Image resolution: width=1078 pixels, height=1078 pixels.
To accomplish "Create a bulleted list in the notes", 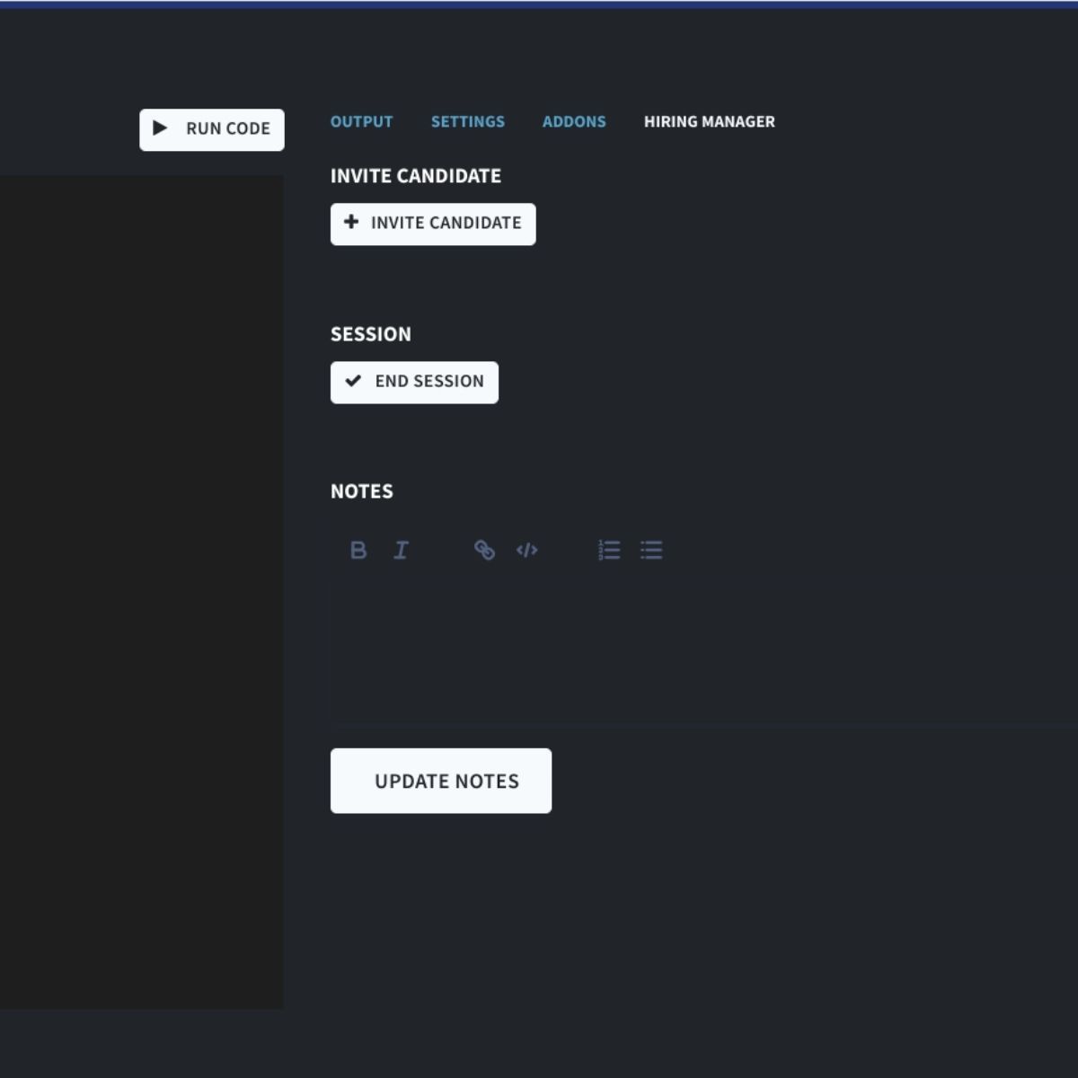I will click(650, 551).
